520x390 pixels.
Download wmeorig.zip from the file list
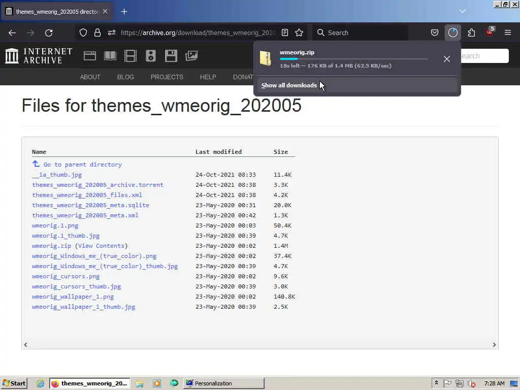(x=51, y=246)
